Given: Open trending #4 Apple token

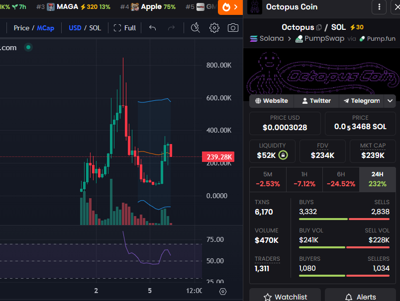Looking at the screenshot, I should [148, 7].
